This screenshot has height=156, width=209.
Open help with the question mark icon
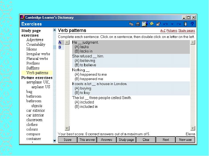click(192, 24)
